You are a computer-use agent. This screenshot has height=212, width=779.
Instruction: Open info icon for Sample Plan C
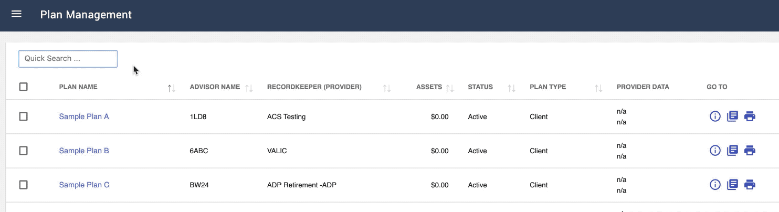[715, 185]
